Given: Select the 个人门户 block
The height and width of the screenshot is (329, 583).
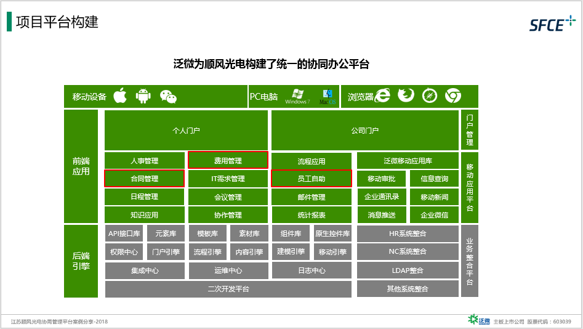Looking at the screenshot, I should click(x=186, y=130).
